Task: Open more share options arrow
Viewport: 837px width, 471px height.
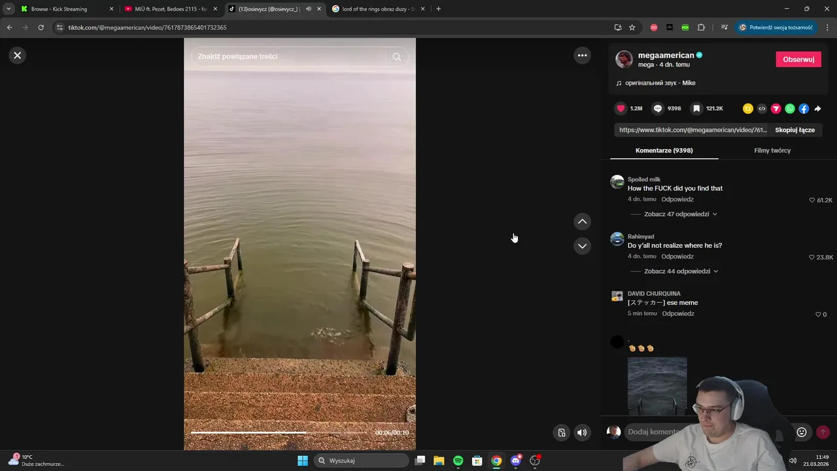Action: pos(817,109)
